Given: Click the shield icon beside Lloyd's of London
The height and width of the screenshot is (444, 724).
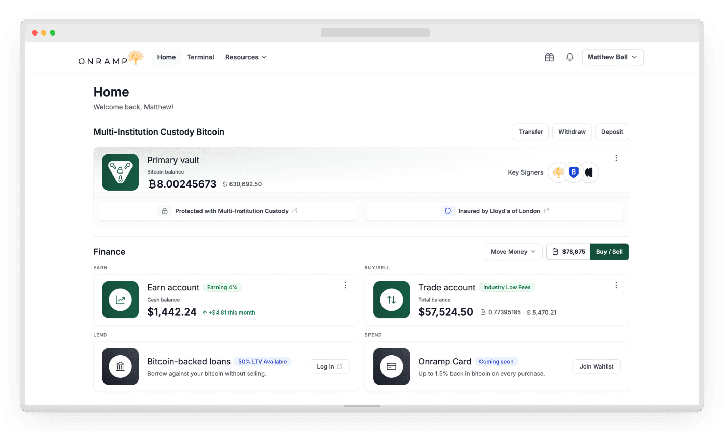Looking at the screenshot, I should 447,211.
